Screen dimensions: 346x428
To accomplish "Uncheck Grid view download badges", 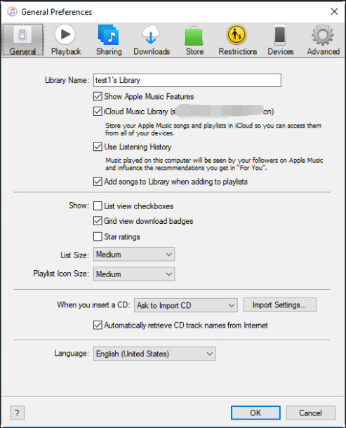I will pos(98,220).
